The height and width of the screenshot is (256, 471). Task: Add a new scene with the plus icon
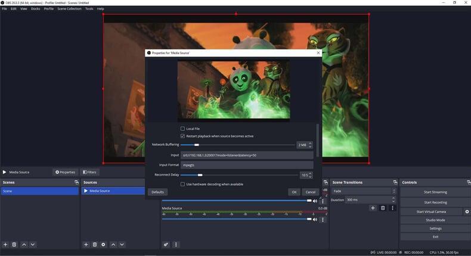5,245
